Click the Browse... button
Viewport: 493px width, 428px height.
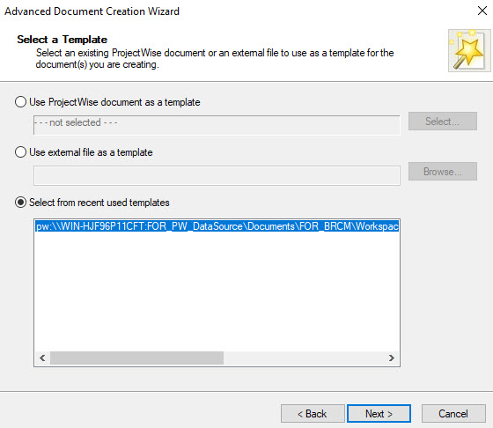click(443, 172)
